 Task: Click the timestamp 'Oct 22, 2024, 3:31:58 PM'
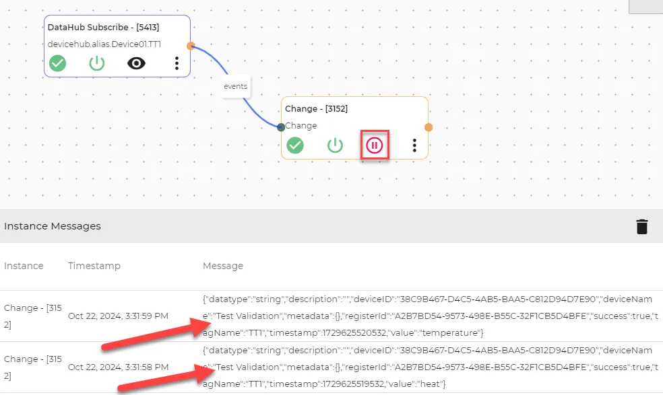tap(118, 367)
